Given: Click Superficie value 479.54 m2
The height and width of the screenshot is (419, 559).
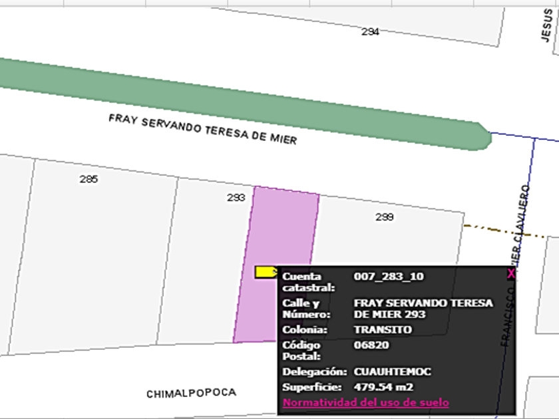Looking at the screenshot, I should tap(383, 387).
